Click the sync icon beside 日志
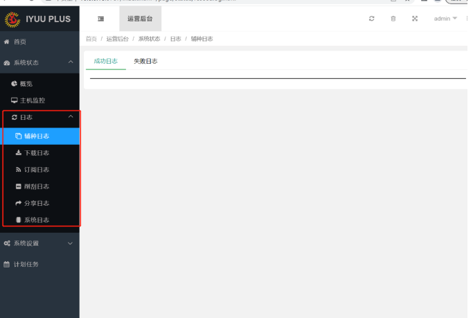 (14, 117)
